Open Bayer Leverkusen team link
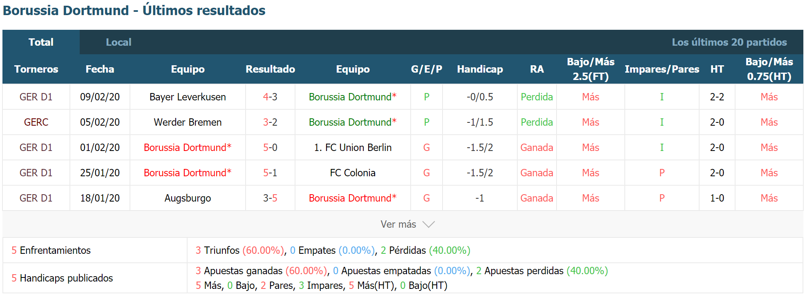The width and height of the screenshot is (805, 295). tap(188, 97)
